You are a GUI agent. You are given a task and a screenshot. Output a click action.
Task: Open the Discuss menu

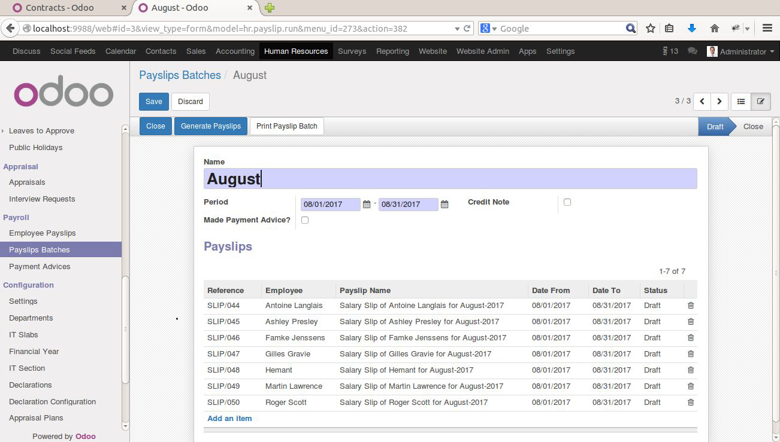pos(26,51)
